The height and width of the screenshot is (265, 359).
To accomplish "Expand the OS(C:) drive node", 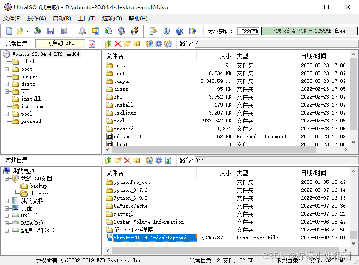I will (x=7, y=216).
